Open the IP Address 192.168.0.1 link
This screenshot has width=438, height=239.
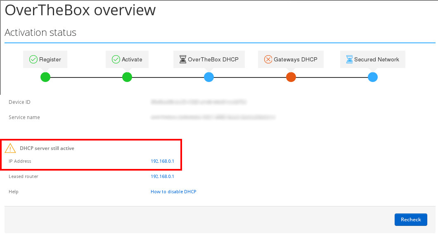162,162
